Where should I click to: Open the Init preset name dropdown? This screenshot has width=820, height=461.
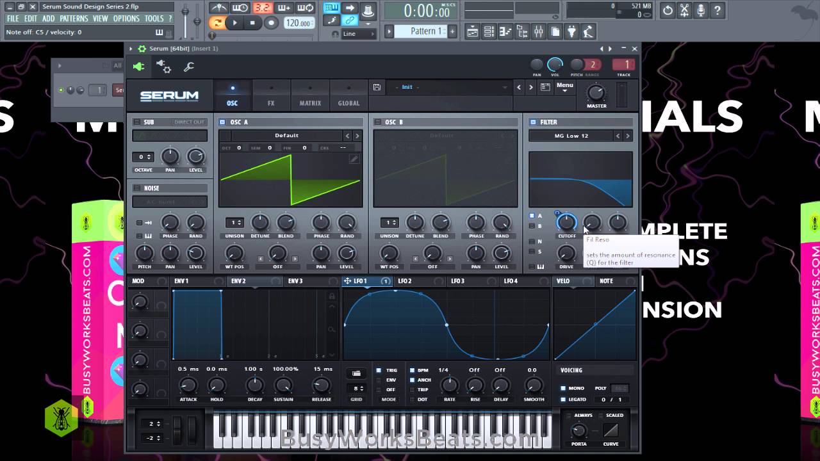tap(450, 87)
